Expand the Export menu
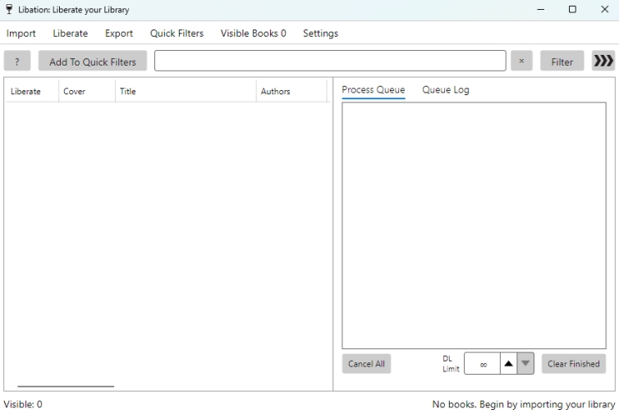 (119, 34)
